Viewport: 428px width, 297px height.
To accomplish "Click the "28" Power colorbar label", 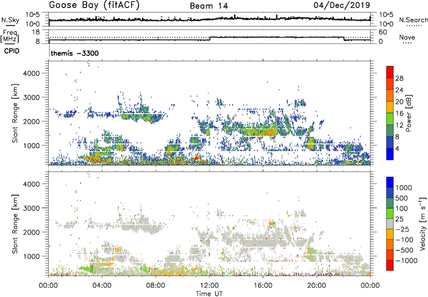I will (399, 78).
